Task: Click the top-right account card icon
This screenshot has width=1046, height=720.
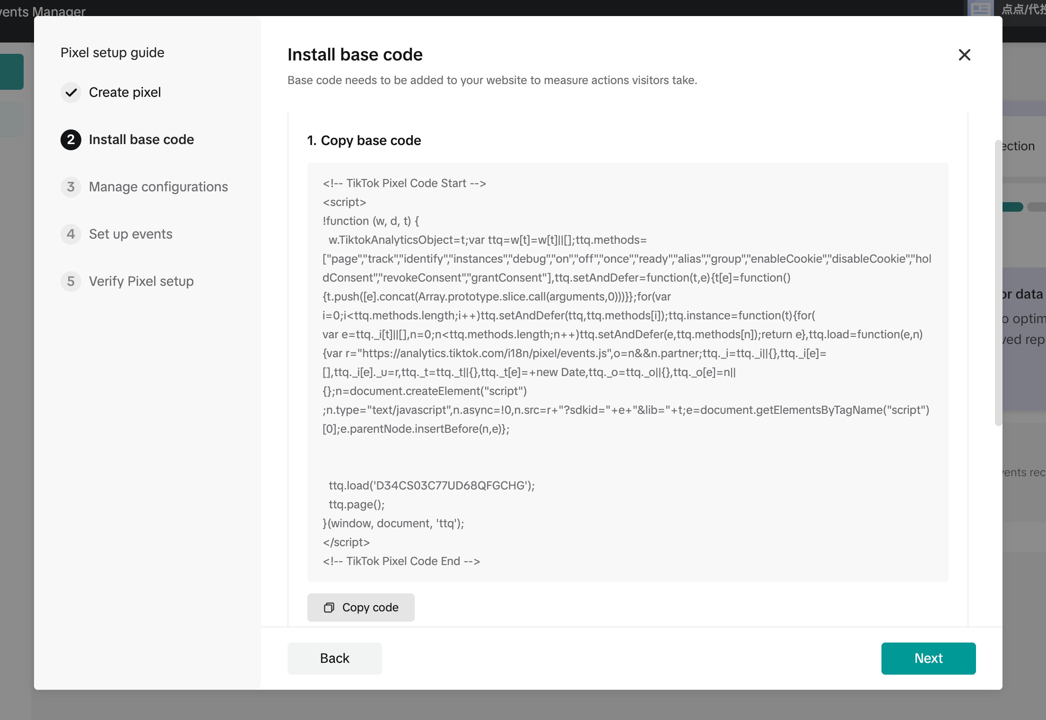Action: tap(980, 9)
